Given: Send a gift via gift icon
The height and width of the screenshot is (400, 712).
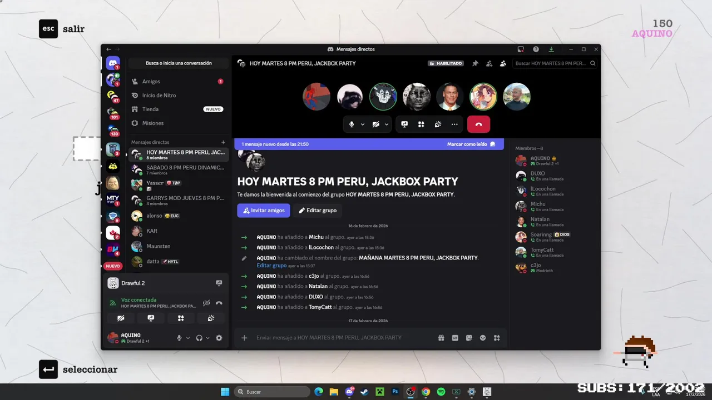Looking at the screenshot, I should [441, 338].
